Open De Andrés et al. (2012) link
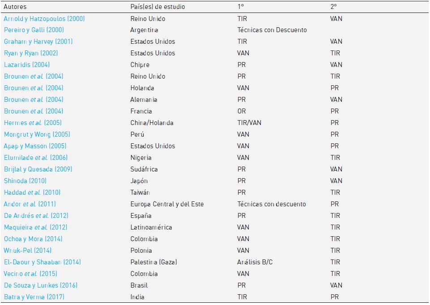 [x=36, y=216]
